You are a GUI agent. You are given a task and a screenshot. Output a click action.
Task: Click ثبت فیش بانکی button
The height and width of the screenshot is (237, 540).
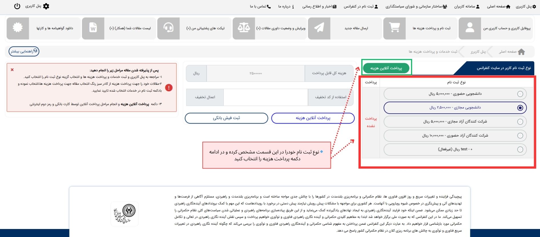tap(226, 118)
